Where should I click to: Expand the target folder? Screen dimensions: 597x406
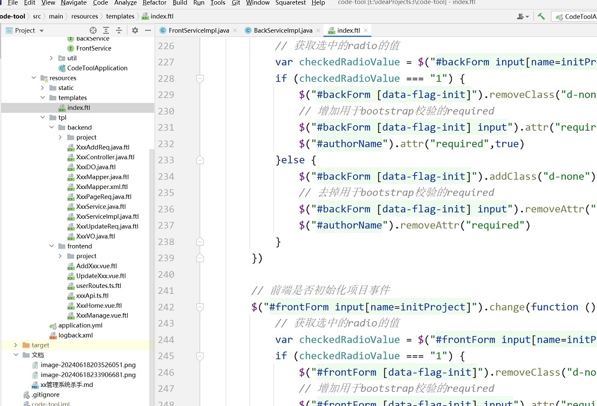pos(16,345)
